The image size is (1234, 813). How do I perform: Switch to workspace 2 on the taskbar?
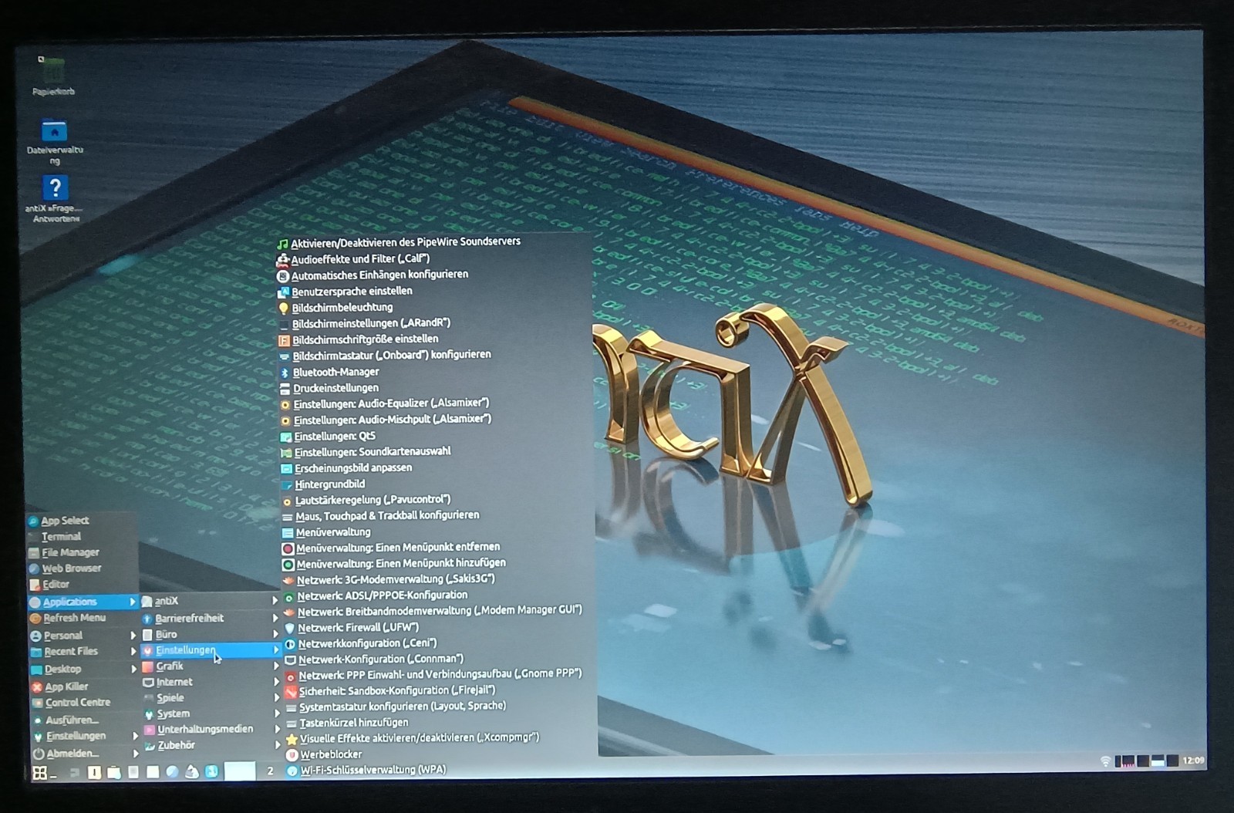[270, 771]
